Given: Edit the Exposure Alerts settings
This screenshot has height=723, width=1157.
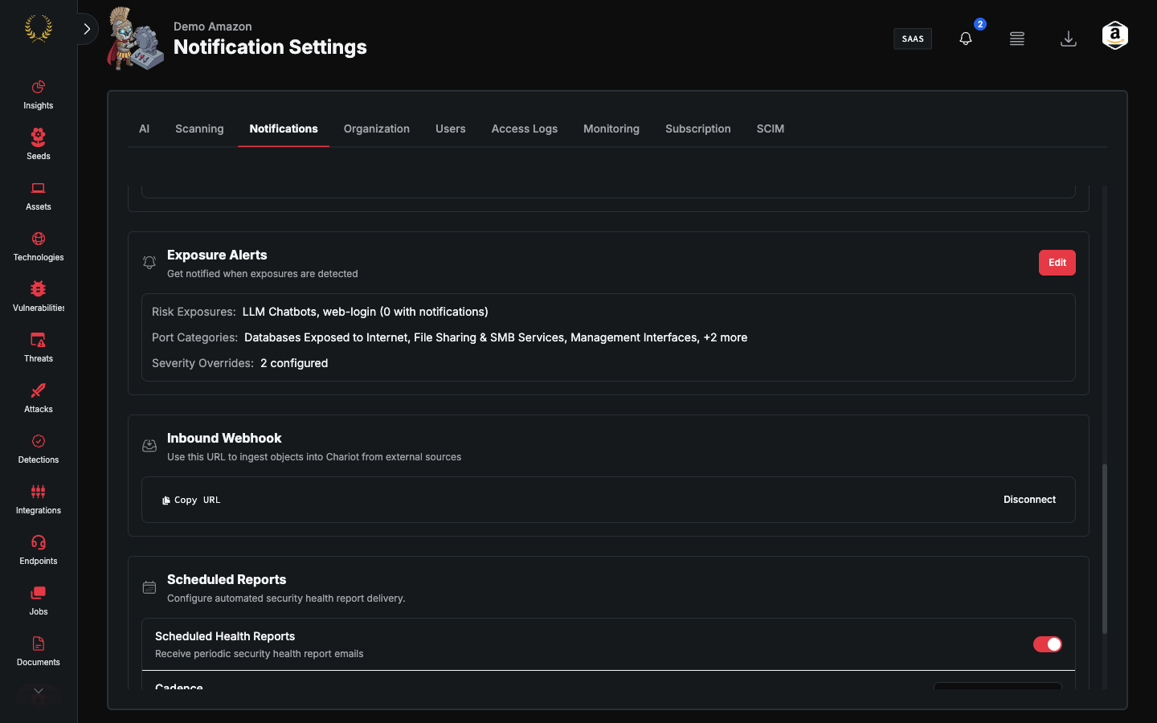Looking at the screenshot, I should click(x=1057, y=263).
